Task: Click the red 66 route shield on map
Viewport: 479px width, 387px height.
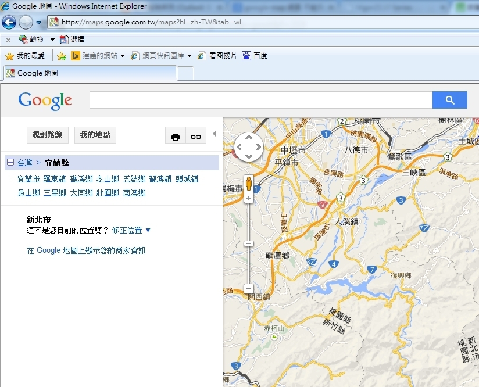Action: 323,205
